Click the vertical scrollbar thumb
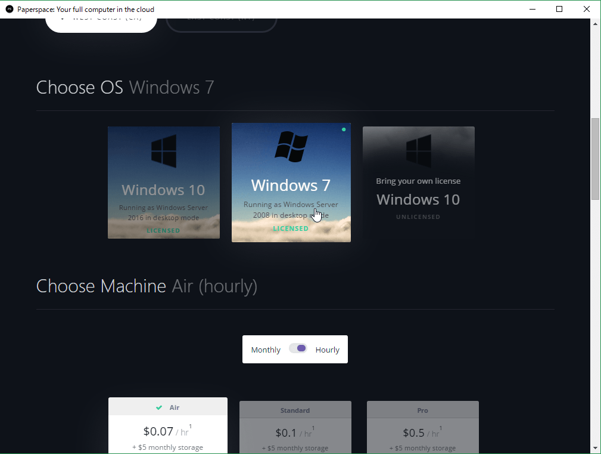The image size is (601, 454). 595,159
